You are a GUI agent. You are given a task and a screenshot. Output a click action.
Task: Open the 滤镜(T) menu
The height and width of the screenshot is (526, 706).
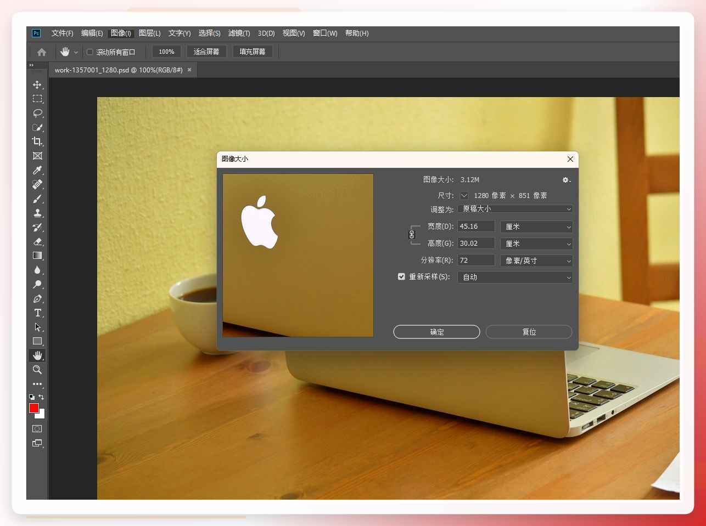tap(239, 33)
